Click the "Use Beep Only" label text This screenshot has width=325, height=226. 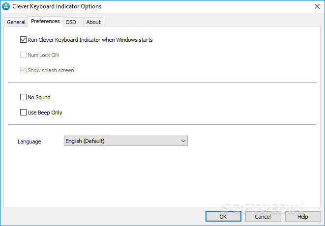coord(45,113)
